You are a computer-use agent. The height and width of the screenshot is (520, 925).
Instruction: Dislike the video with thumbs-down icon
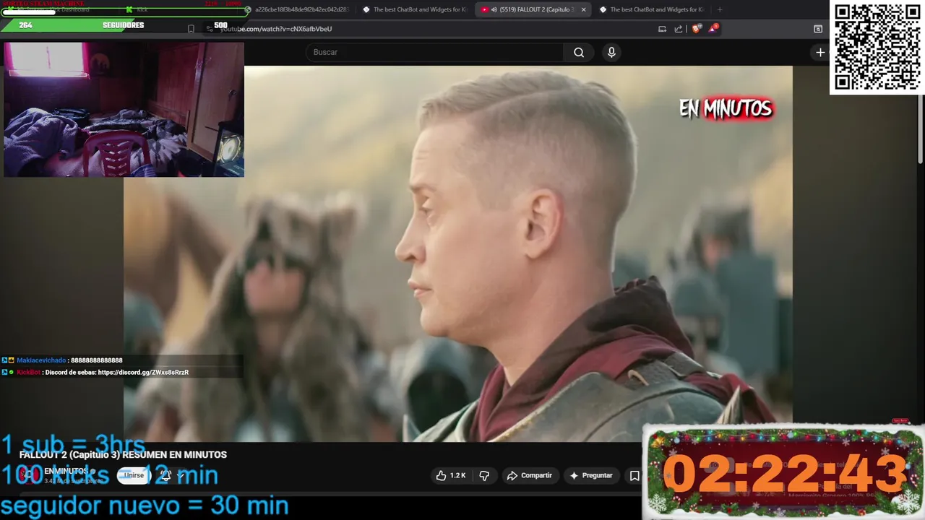pyautogui.click(x=484, y=475)
